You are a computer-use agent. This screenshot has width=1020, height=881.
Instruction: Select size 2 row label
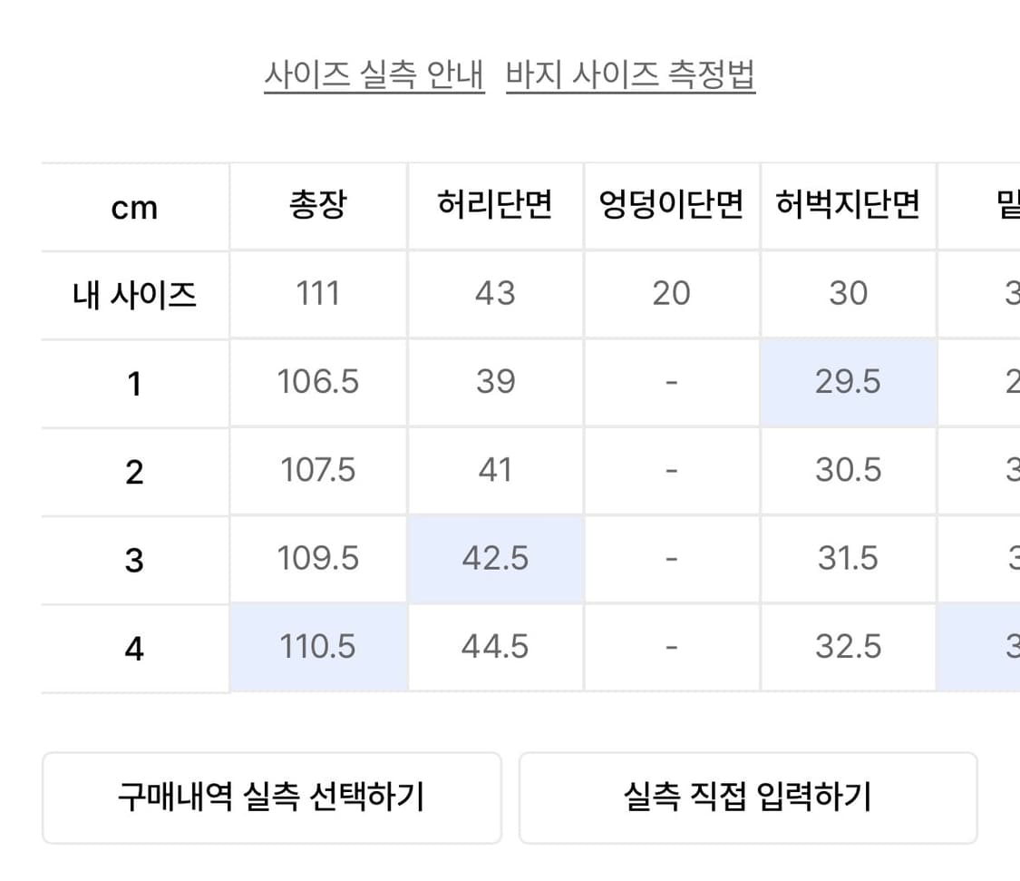coord(134,472)
